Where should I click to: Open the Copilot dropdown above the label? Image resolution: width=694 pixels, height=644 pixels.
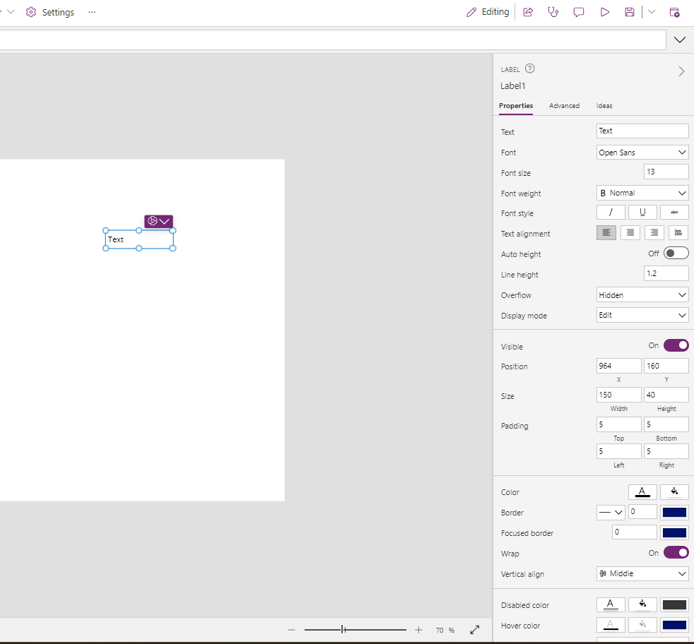[158, 221]
